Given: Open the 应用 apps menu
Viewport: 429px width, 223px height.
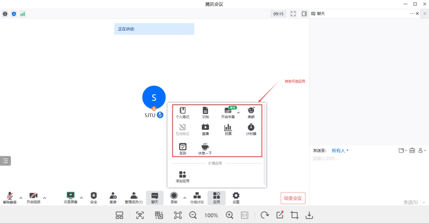Looking at the screenshot, I should [x=216, y=198].
